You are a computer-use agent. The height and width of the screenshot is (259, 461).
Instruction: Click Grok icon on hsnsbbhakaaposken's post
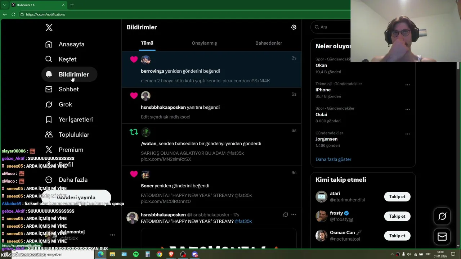point(285,215)
